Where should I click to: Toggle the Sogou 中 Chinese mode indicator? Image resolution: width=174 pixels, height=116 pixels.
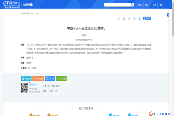tap(154, 114)
